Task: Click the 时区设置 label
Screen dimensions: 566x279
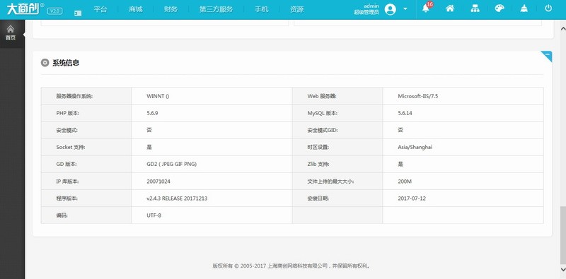Action: (318, 147)
